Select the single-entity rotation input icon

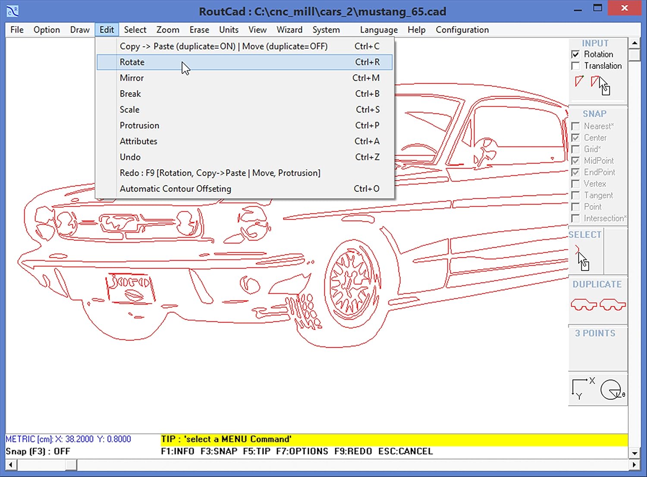pyautogui.click(x=579, y=82)
